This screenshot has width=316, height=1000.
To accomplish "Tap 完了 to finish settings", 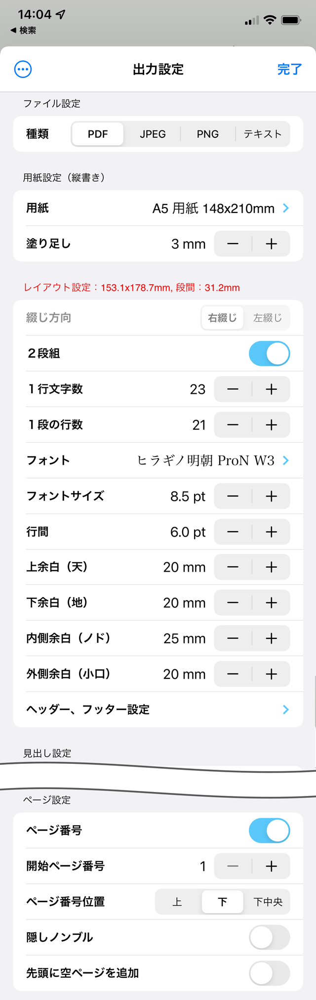I will pyautogui.click(x=289, y=69).
